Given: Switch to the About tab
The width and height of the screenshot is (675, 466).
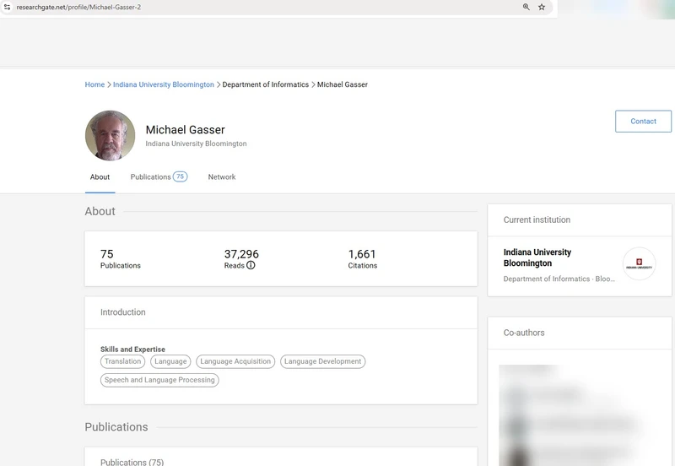Looking at the screenshot, I should point(100,177).
